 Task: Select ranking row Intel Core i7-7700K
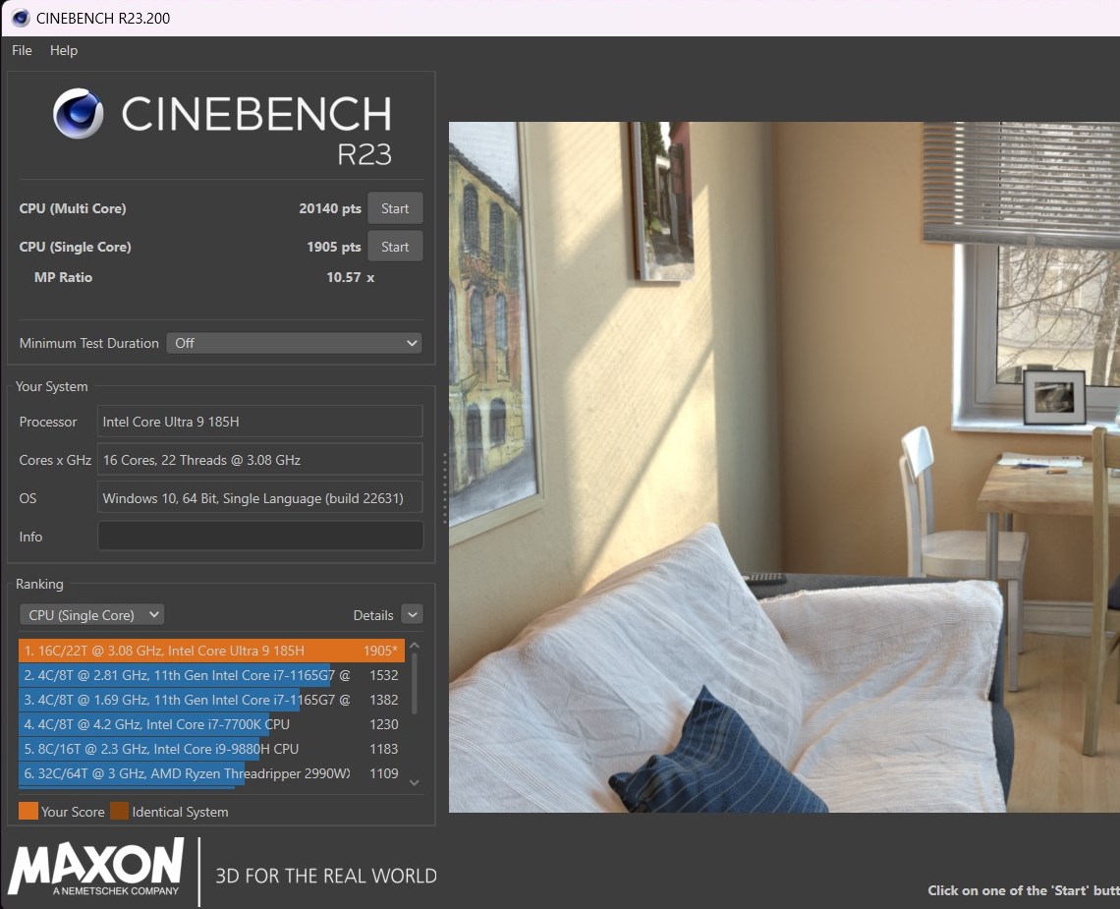(211, 724)
